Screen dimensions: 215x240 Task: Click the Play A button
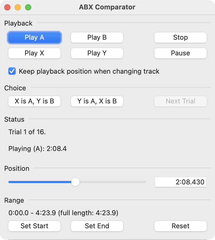coord(34,38)
